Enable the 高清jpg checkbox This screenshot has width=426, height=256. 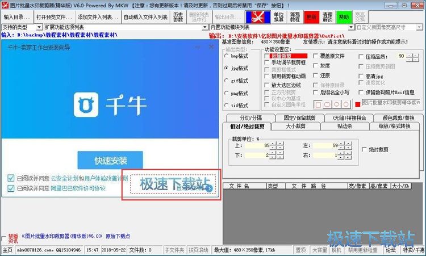(361, 76)
